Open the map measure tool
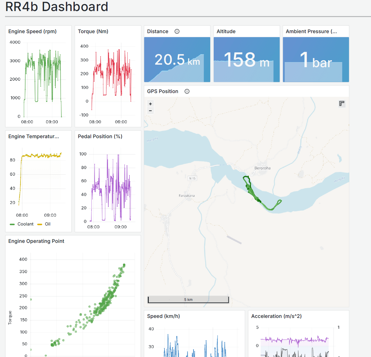 pyautogui.click(x=342, y=103)
